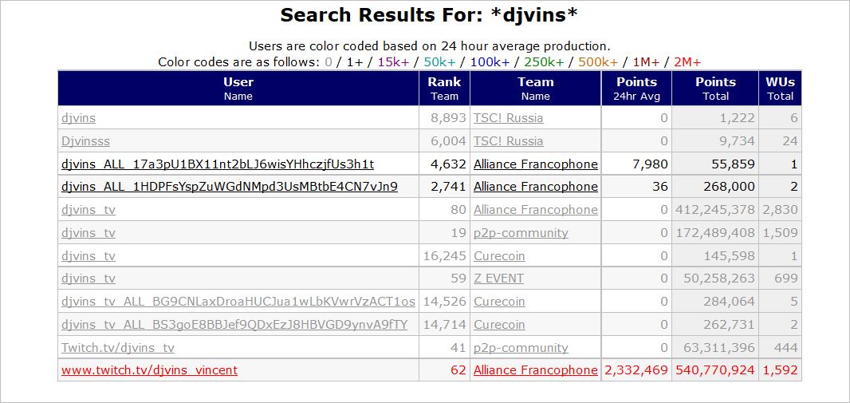This screenshot has height=403, width=850.
Task: Open the red www.twitch.tv/djvins_vincent user link
Action: coord(149,370)
